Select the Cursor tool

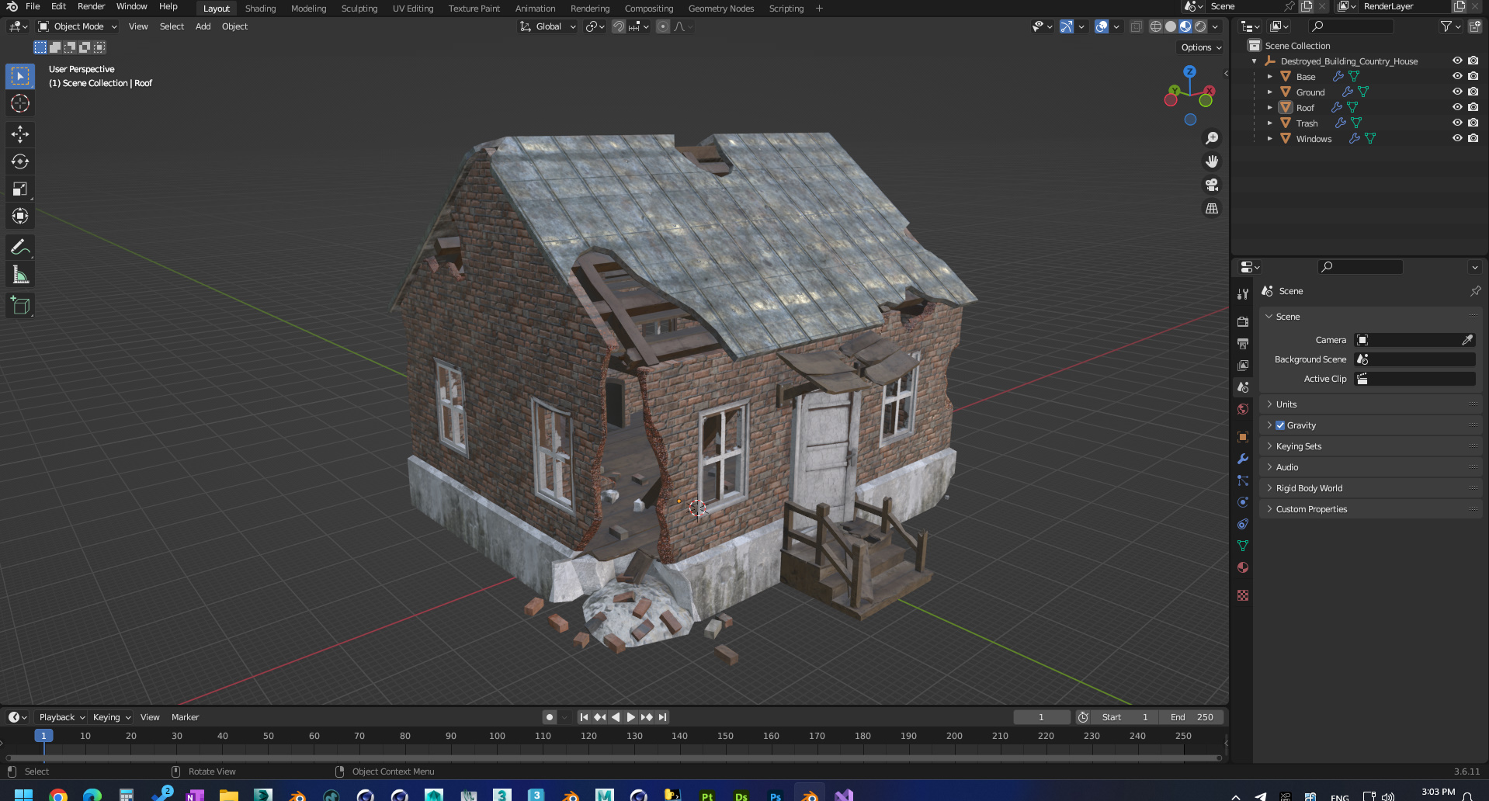[x=20, y=103]
